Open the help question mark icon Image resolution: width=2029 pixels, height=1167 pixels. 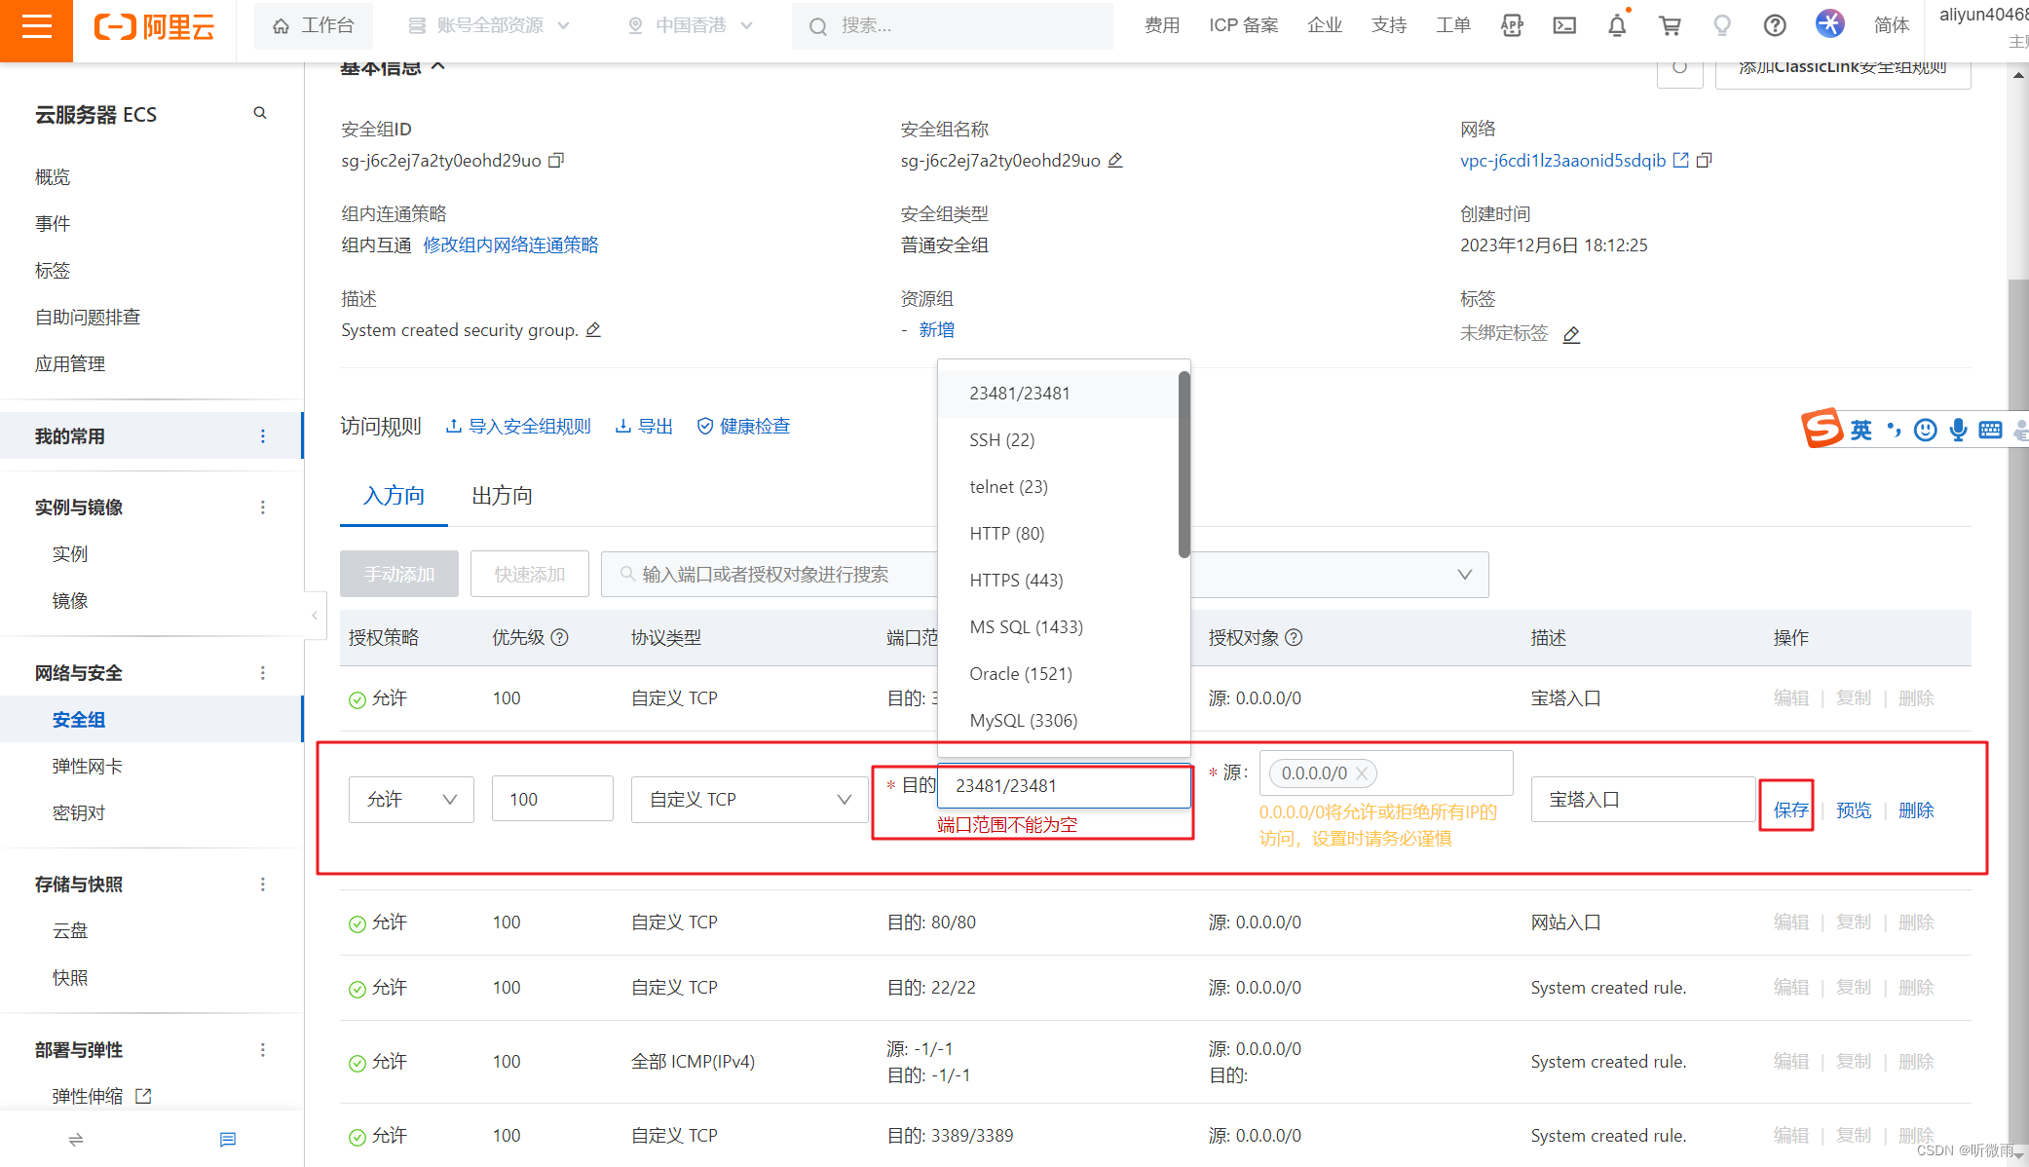pyautogui.click(x=1775, y=26)
